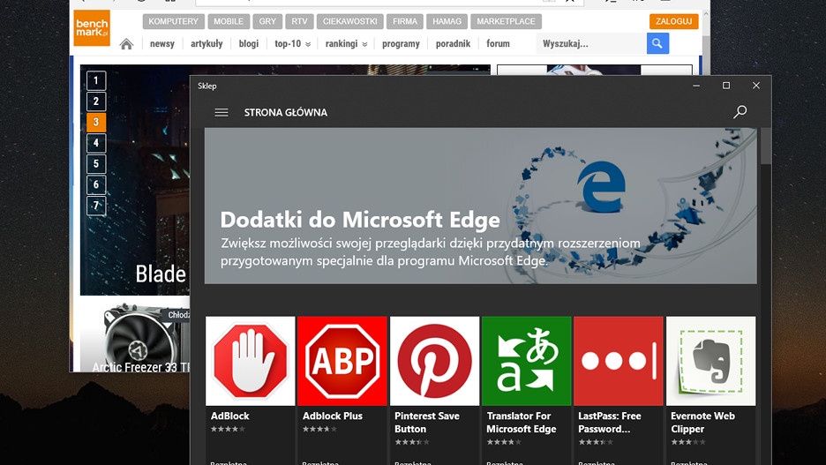Open the CIEKAWOSTKI category tab
The width and height of the screenshot is (826, 465).
pyautogui.click(x=349, y=21)
